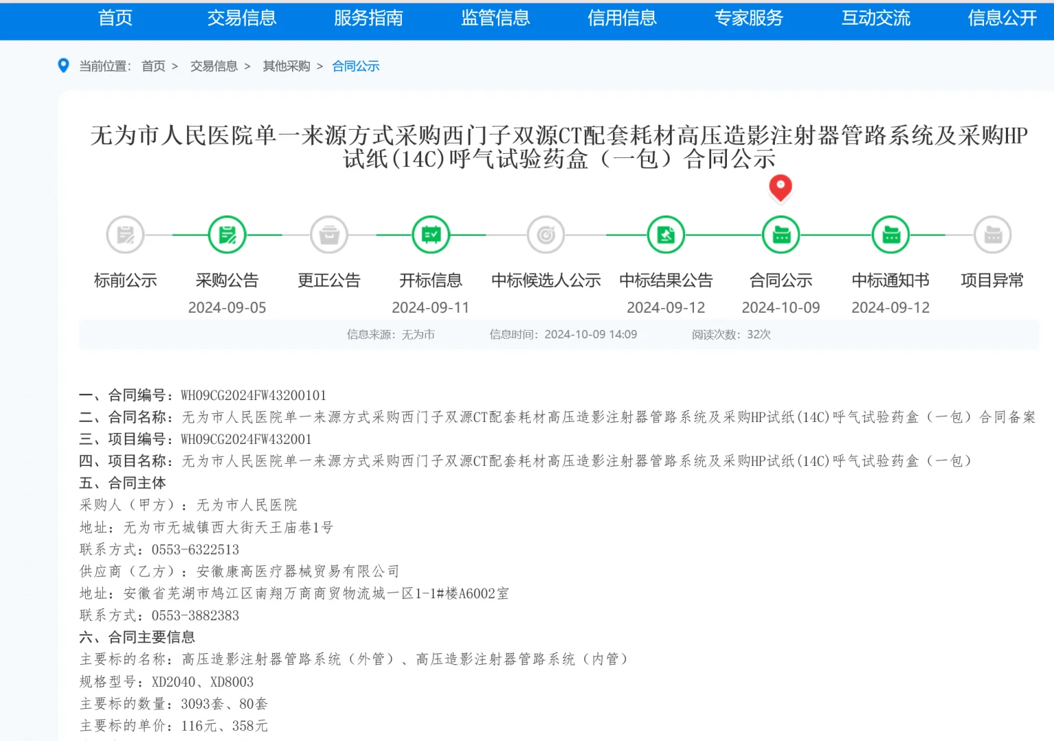
Task: Select the 中标结果公告 stage icon
Action: click(x=666, y=234)
